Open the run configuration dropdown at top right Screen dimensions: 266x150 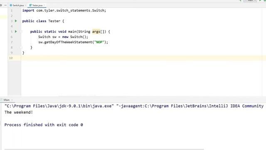(x=250, y=1)
